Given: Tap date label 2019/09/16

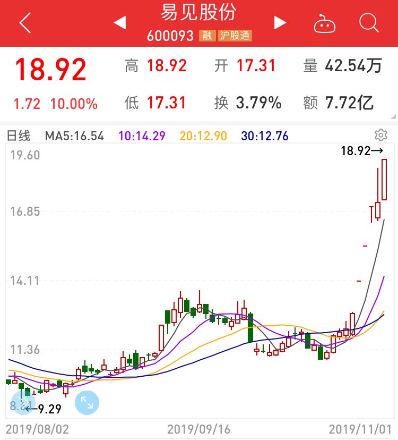Looking at the screenshot, I should (x=198, y=429).
